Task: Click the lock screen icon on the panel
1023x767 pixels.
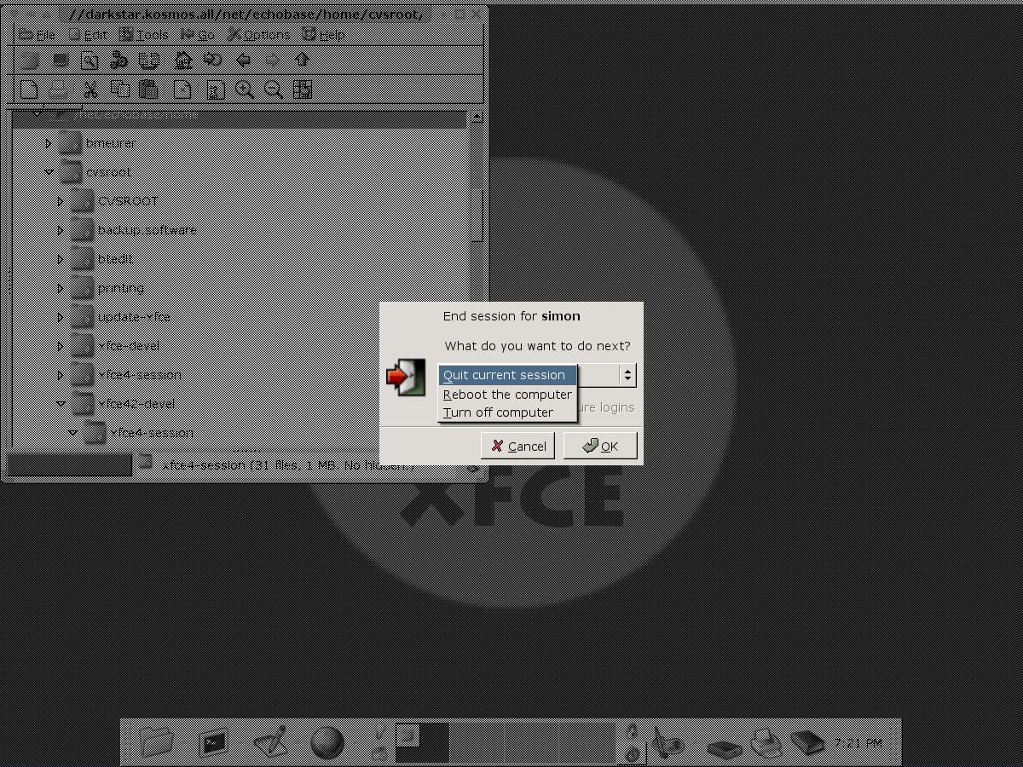Action: (633, 733)
